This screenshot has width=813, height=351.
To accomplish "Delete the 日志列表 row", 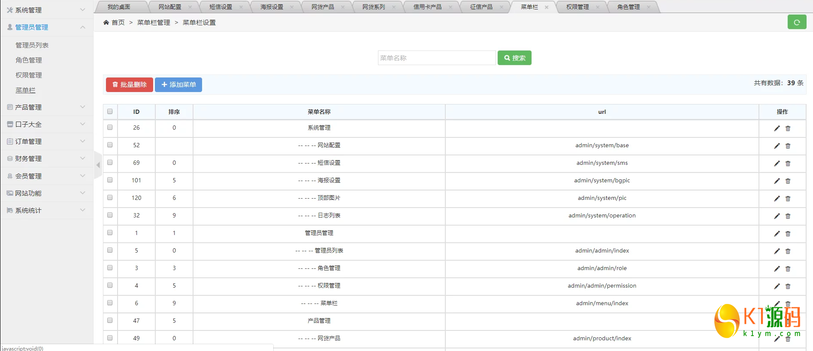I will (788, 216).
